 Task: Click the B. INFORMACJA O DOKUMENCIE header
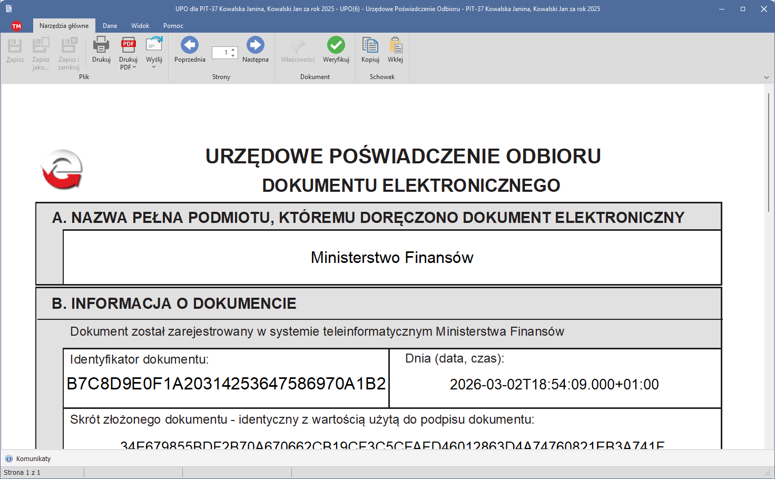(x=174, y=304)
